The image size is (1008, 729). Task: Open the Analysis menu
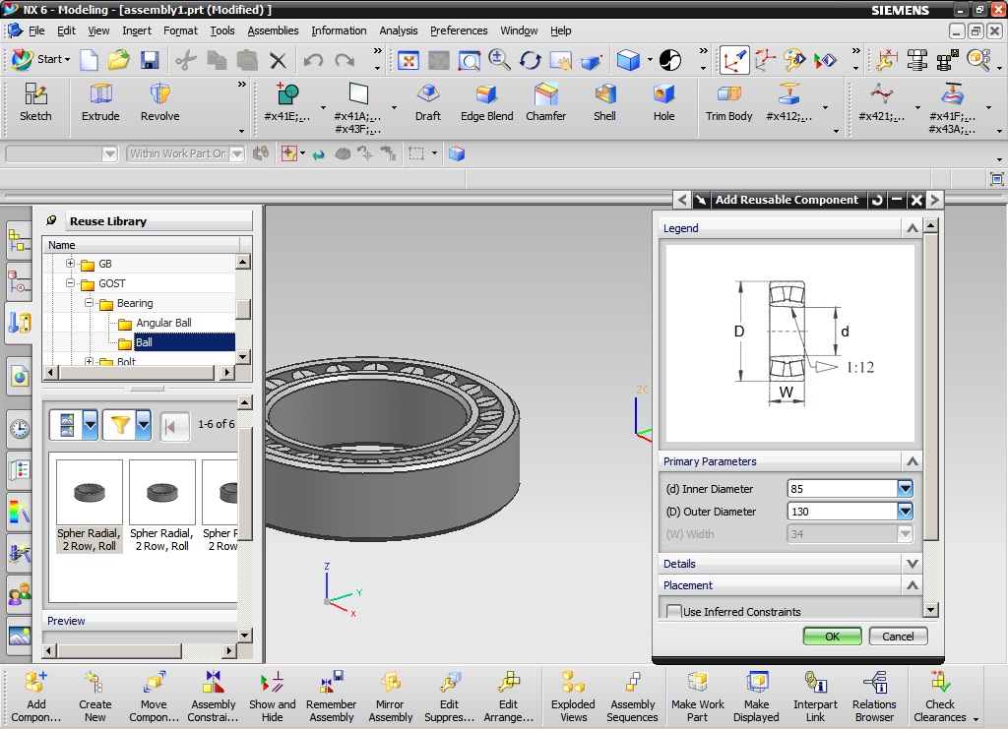click(398, 30)
